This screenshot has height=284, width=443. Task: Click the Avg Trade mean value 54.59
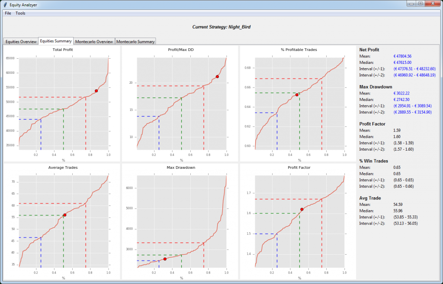(399, 204)
